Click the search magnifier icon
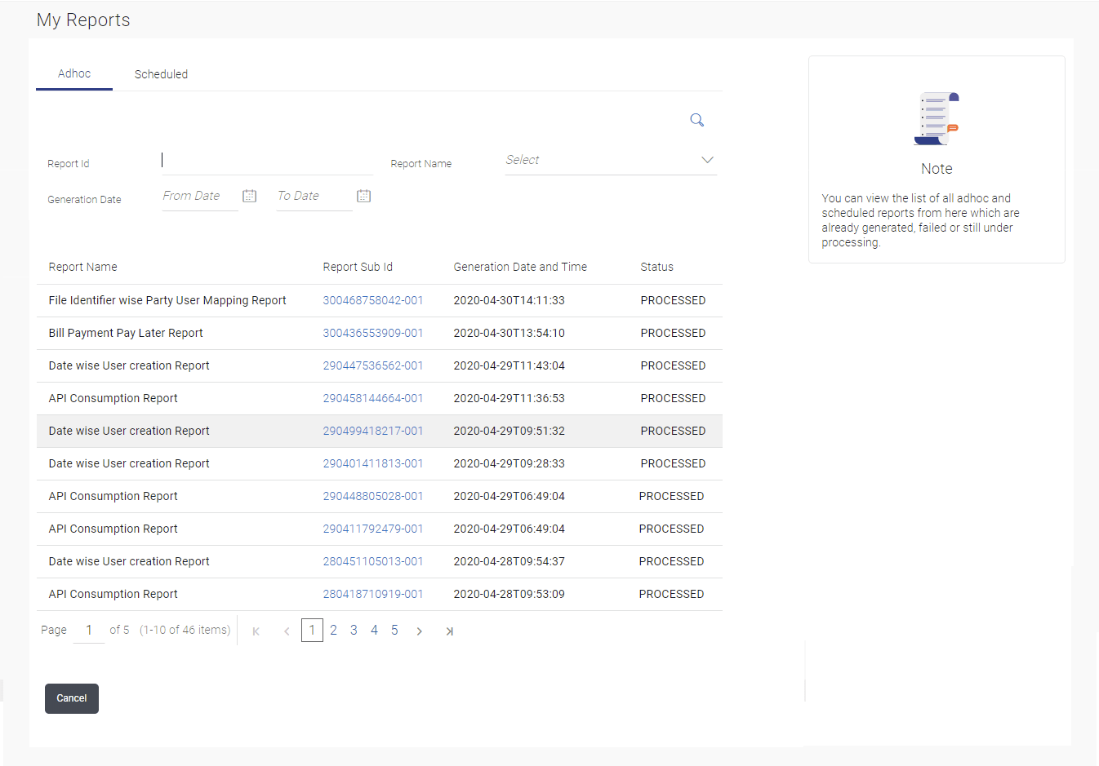 pos(696,120)
